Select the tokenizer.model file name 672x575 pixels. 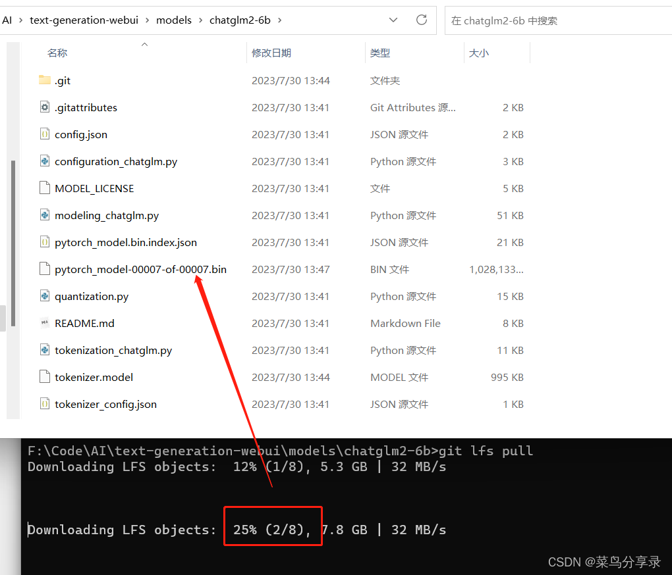pos(94,377)
